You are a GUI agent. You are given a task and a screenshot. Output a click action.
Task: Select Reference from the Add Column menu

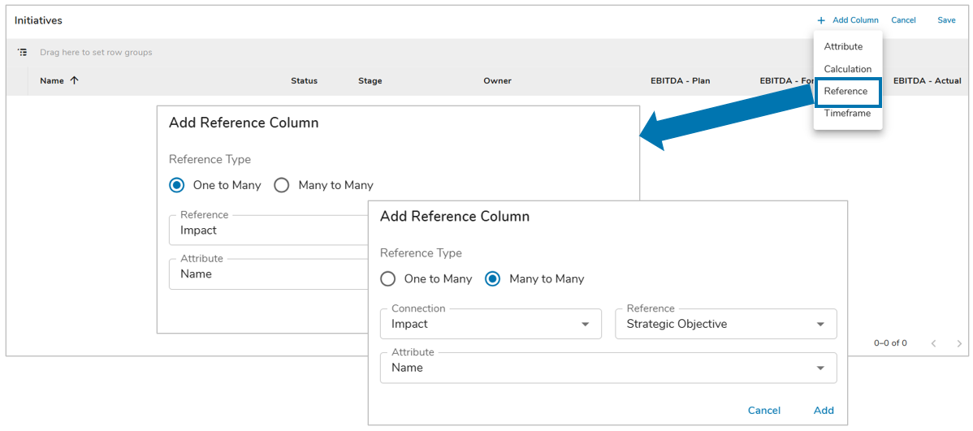coord(845,92)
